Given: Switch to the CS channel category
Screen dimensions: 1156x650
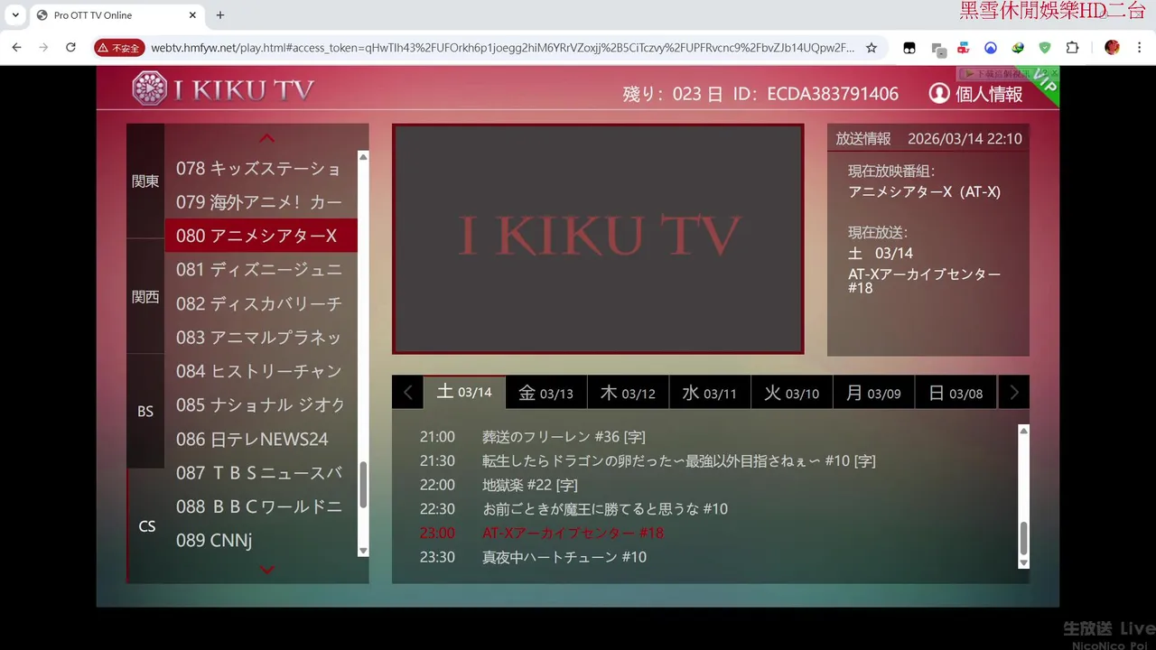Looking at the screenshot, I should click(146, 525).
